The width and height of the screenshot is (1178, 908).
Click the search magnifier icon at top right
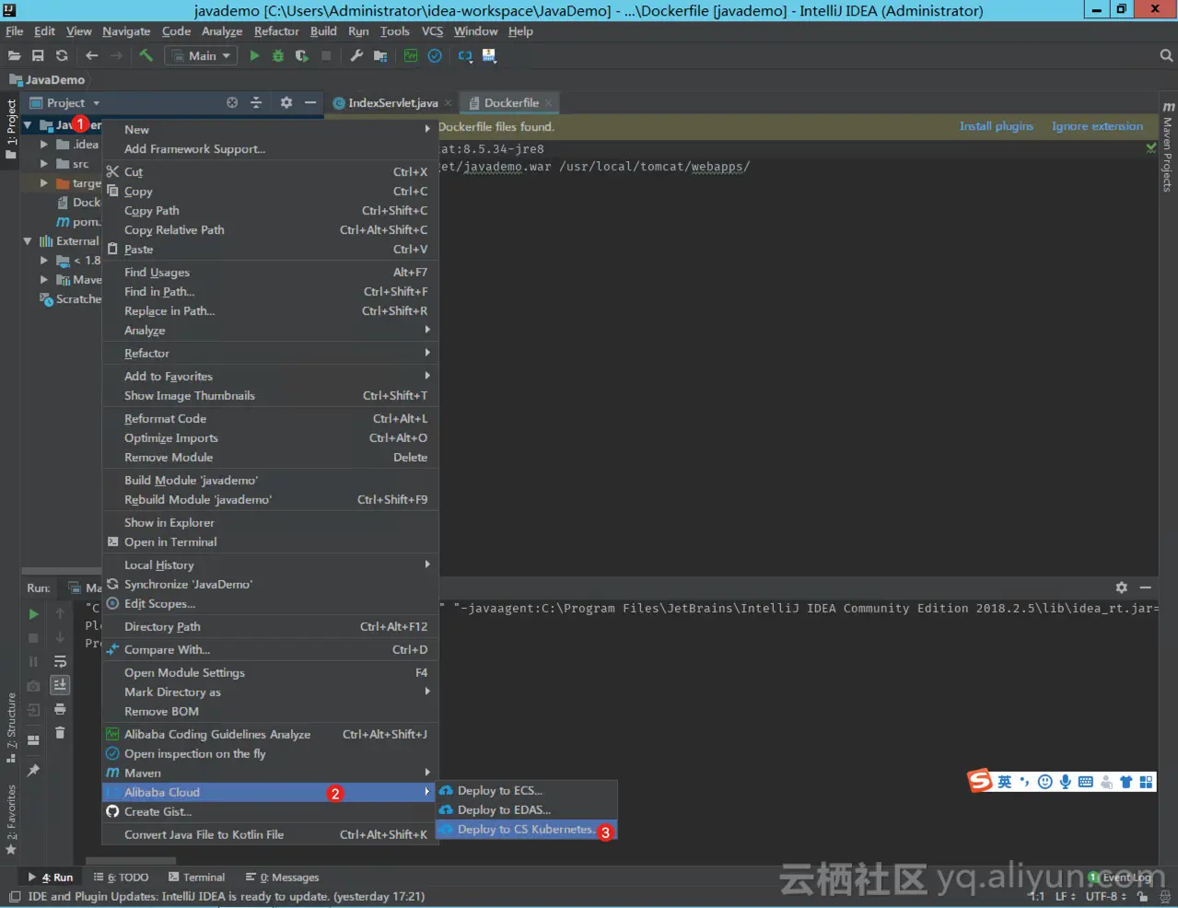pyautogui.click(x=1166, y=56)
